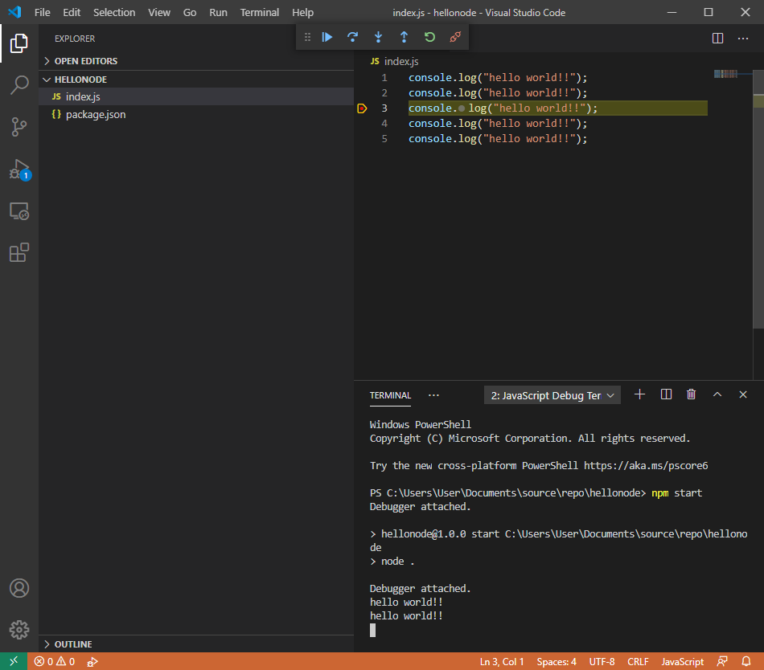Select the TERMINAL panel tab
764x670 pixels.
[390, 395]
